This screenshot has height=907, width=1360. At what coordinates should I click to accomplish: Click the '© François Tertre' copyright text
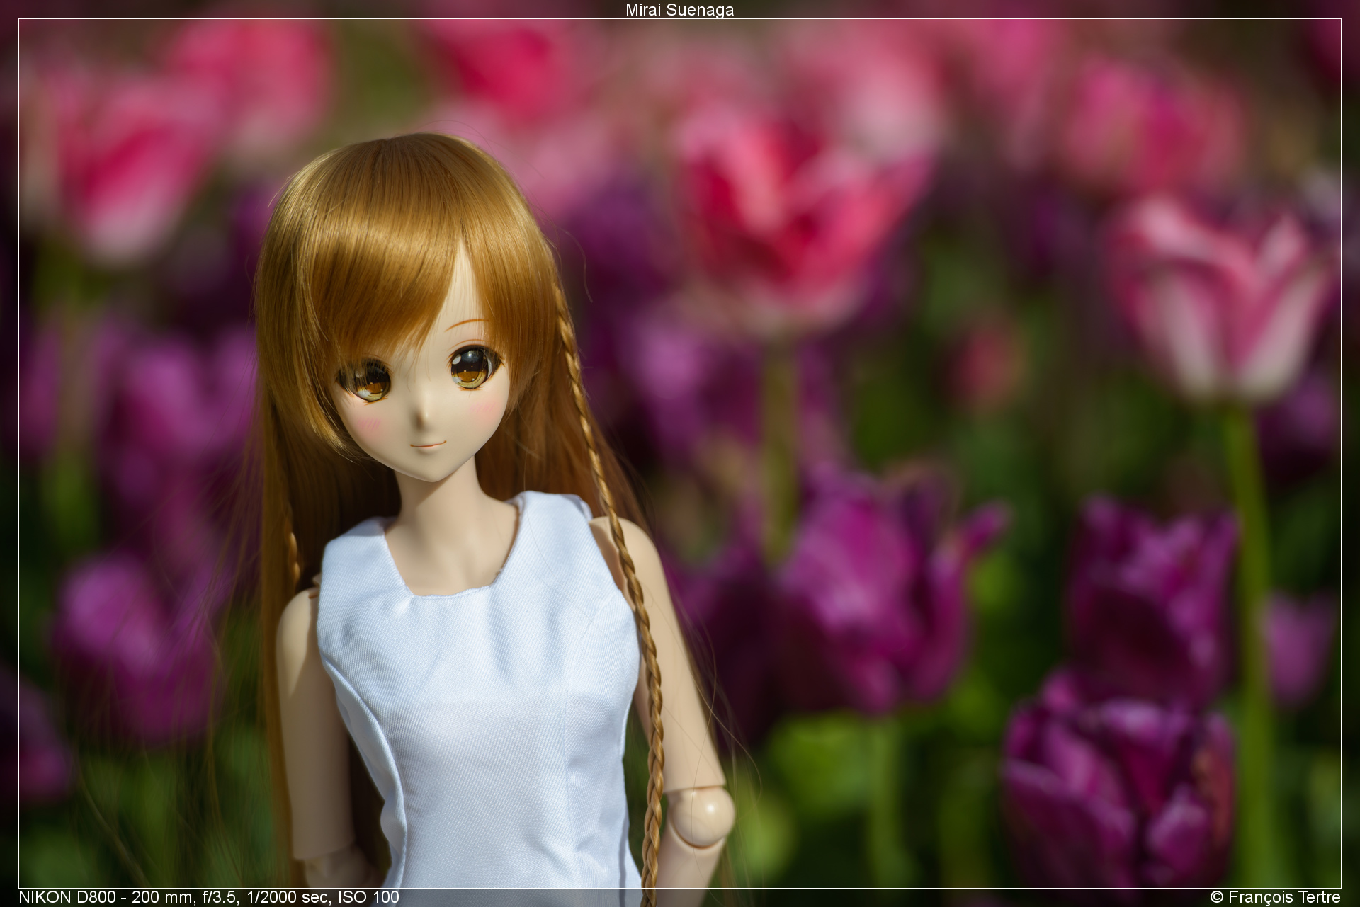[1275, 897]
